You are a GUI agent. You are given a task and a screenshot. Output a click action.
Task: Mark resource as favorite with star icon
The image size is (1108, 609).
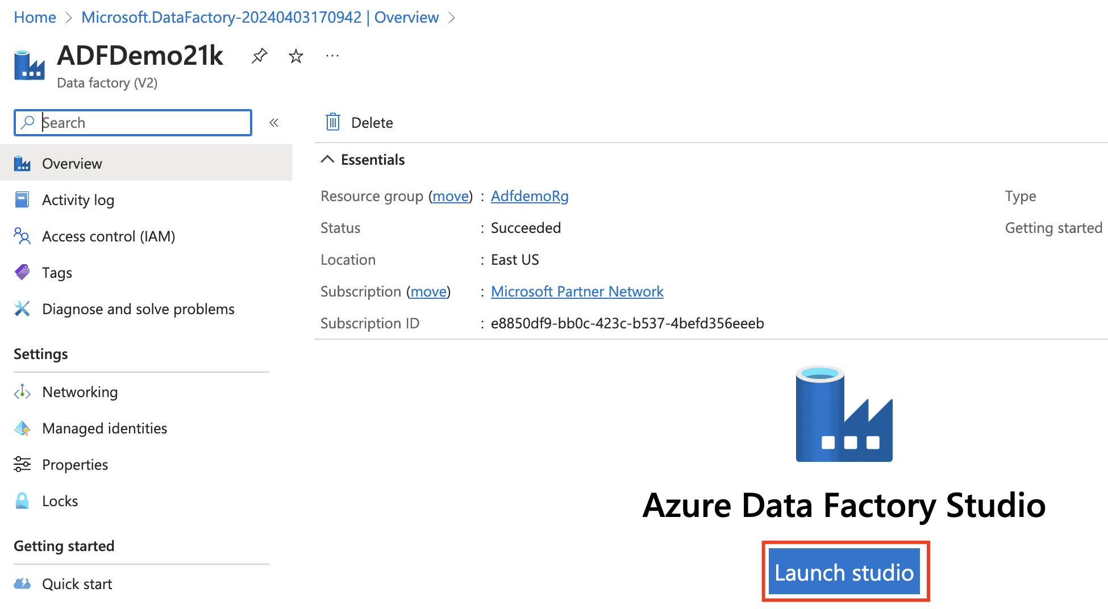(295, 56)
